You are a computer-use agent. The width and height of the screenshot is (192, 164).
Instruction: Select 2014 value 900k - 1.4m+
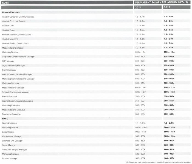click(x=141, y=132)
